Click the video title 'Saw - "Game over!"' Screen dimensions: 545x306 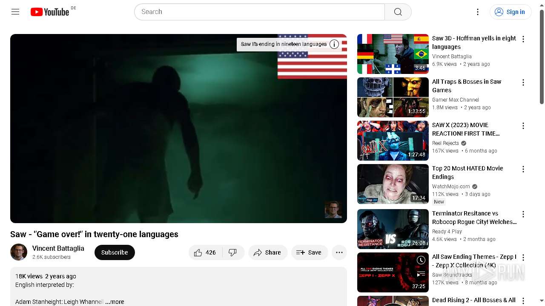tap(94, 234)
